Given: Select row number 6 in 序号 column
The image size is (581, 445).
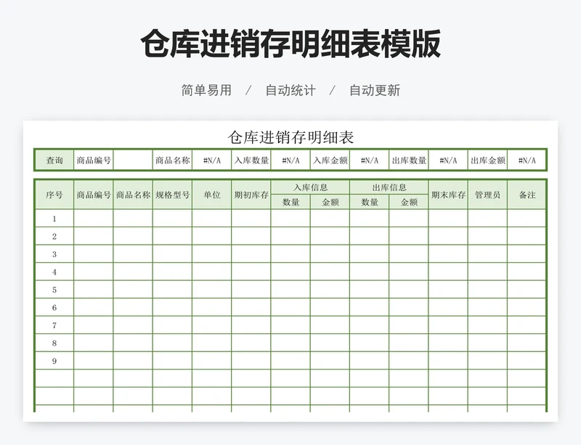Looking at the screenshot, I should click(x=54, y=308).
